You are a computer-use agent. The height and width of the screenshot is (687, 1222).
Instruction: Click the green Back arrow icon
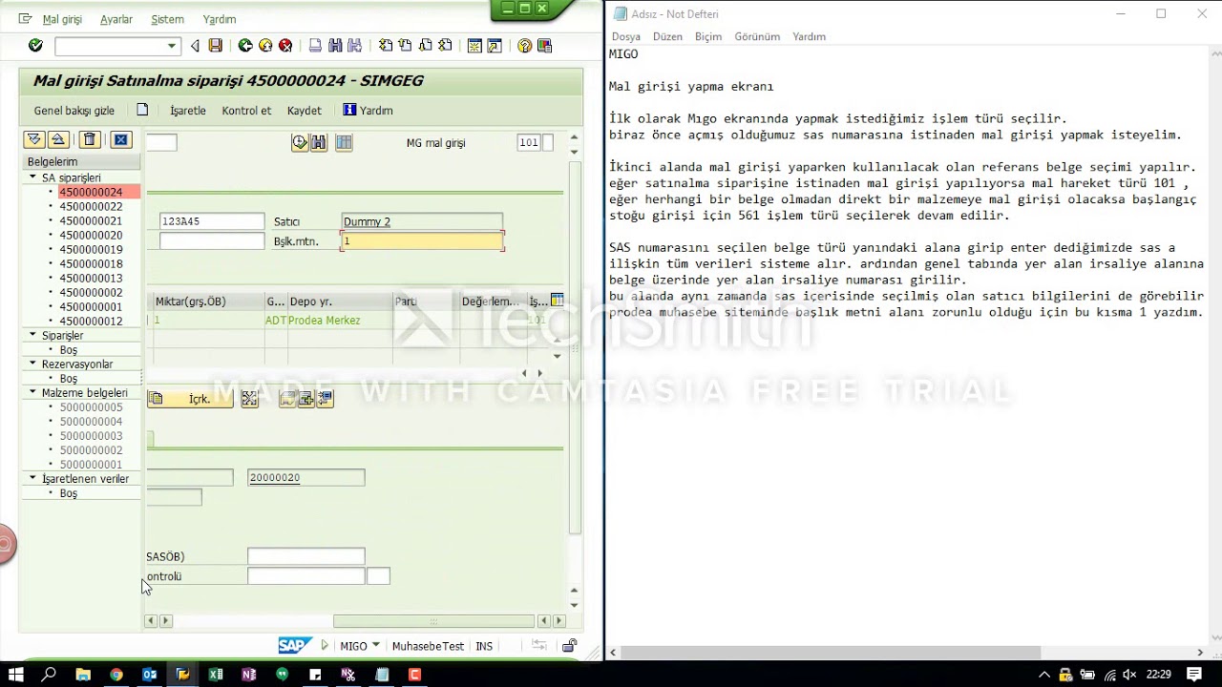(x=245, y=46)
